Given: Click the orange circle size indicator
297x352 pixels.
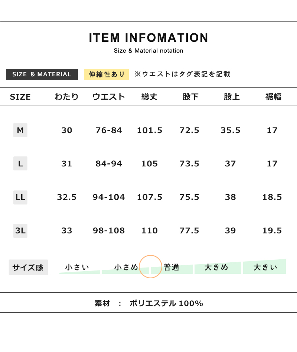Looking at the screenshot, I should (x=150, y=267).
